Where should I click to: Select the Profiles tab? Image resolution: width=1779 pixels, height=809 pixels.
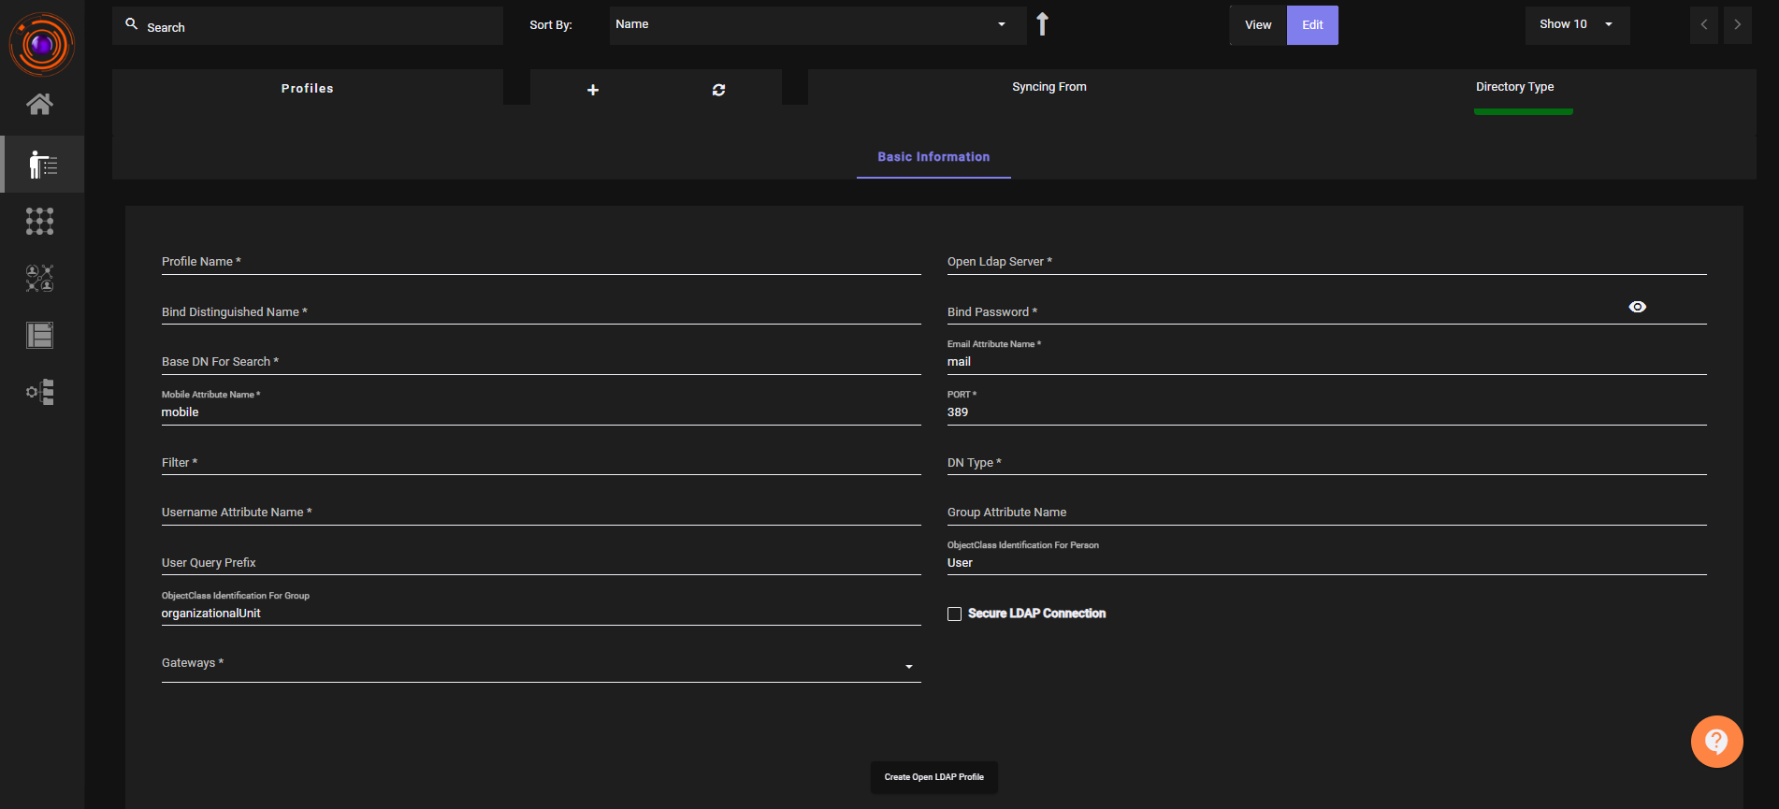[308, 88]
